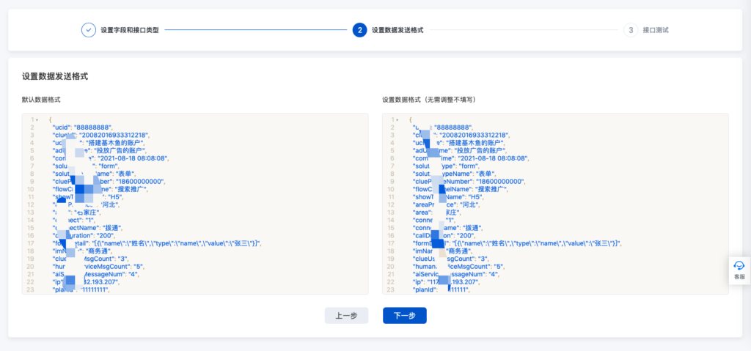
Task: Click the 默认数据格式 label
Action: tap(41, 99)
